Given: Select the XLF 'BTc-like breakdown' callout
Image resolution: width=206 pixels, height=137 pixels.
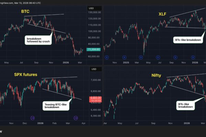Looking at the screenshot, I should [x=187, y=40].
